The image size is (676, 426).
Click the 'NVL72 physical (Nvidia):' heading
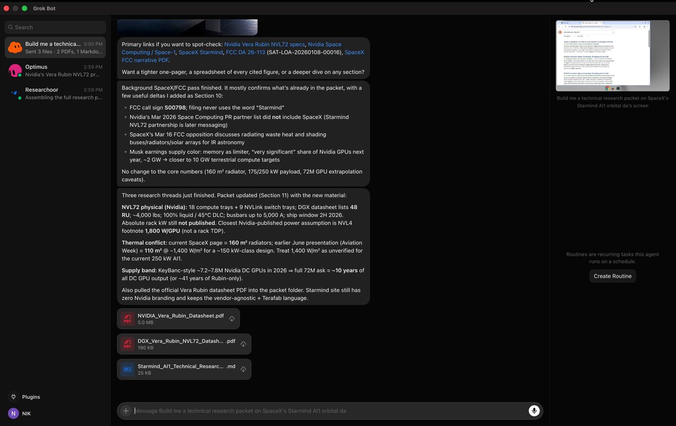(x=154, y=207)
